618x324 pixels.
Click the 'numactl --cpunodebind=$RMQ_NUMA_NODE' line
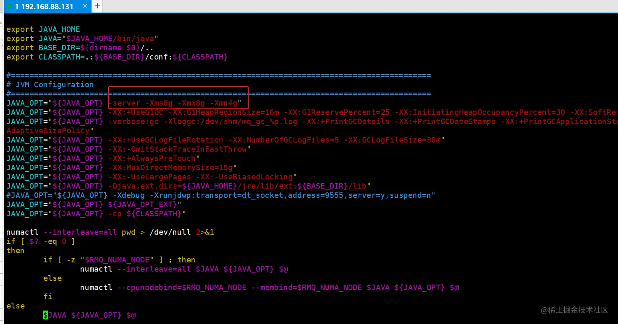[270, 288]
